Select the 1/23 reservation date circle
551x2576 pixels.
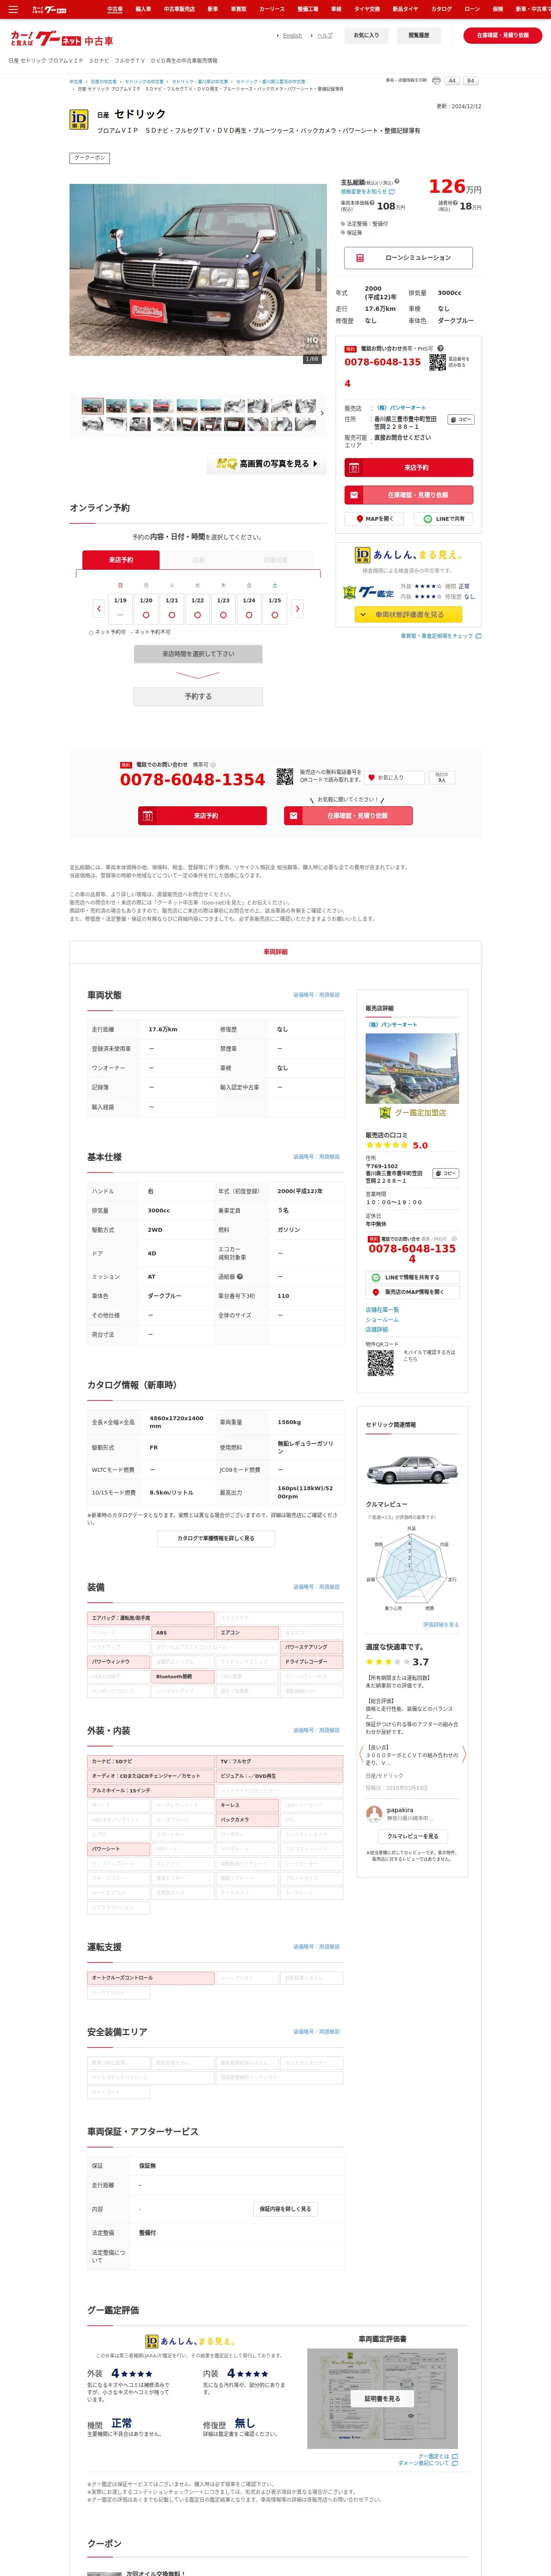[223, 614]
